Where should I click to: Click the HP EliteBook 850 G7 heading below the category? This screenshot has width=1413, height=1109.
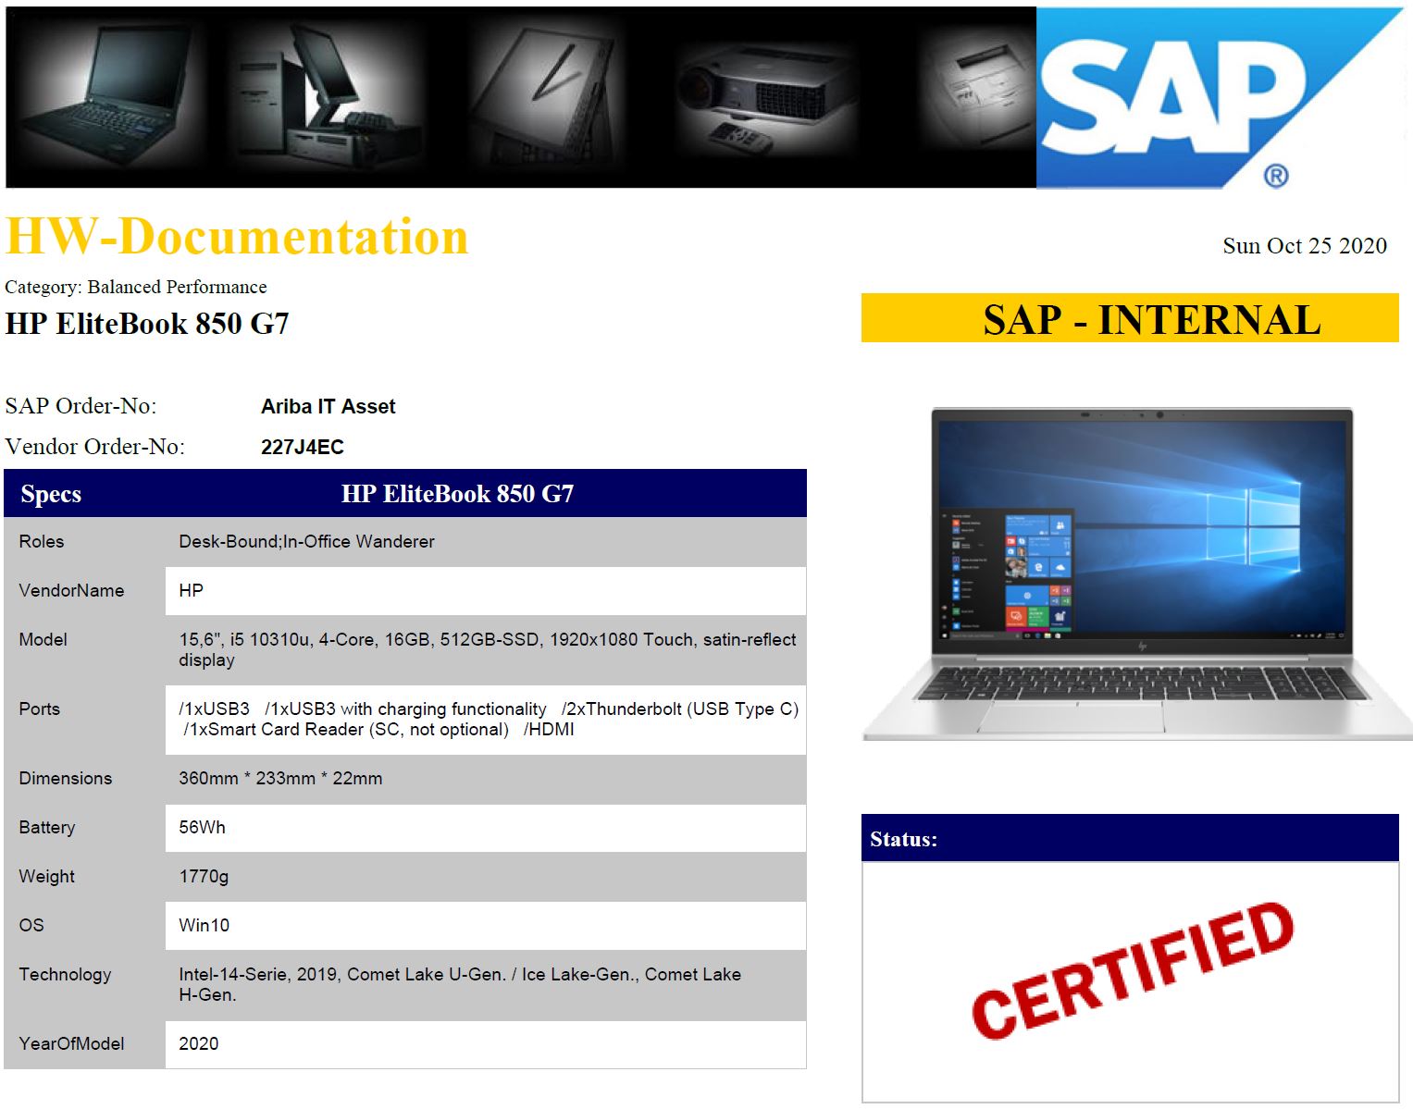[147, 324]
